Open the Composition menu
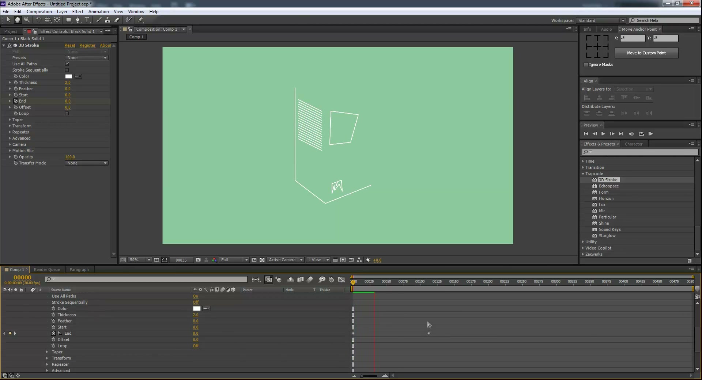 pyautogui.click(x=39, y=11)
